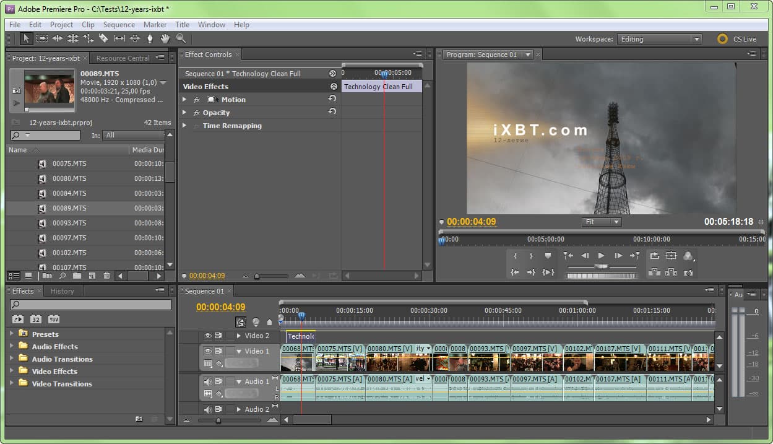Click the timeline zoom slider handle

coord(218,420)
